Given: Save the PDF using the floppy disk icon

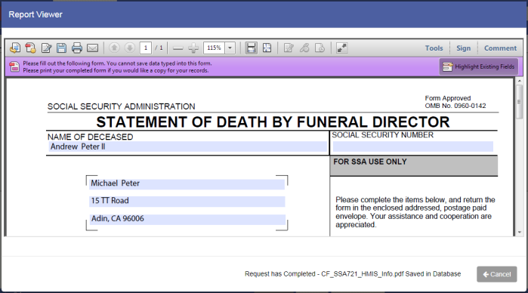Looking at the screenshot, I should (61, 48).
